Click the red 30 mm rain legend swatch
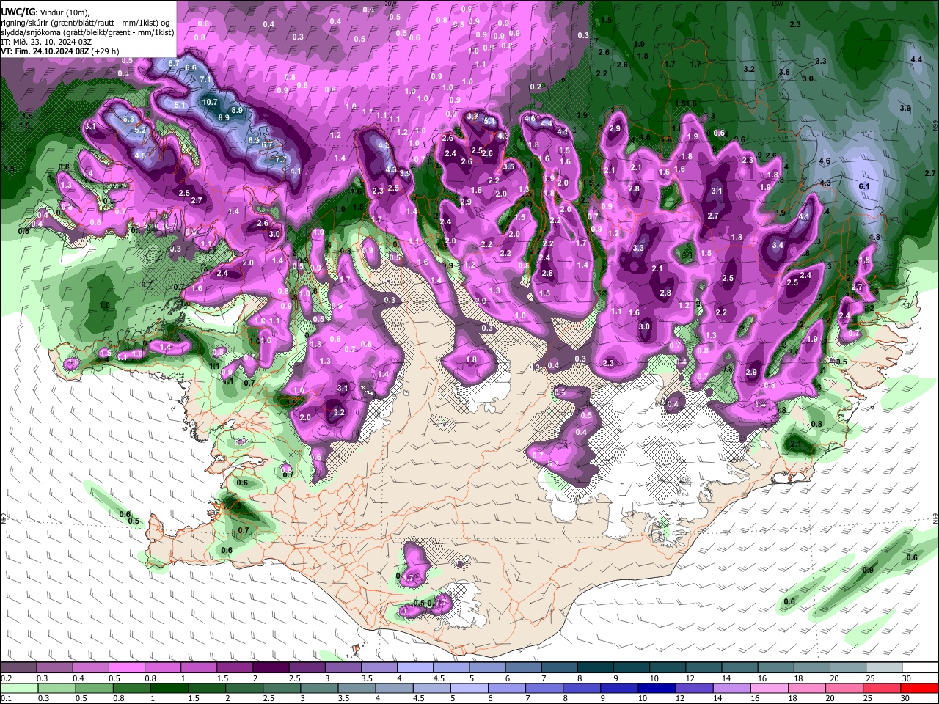939x704 pixels. click(920, 687)
